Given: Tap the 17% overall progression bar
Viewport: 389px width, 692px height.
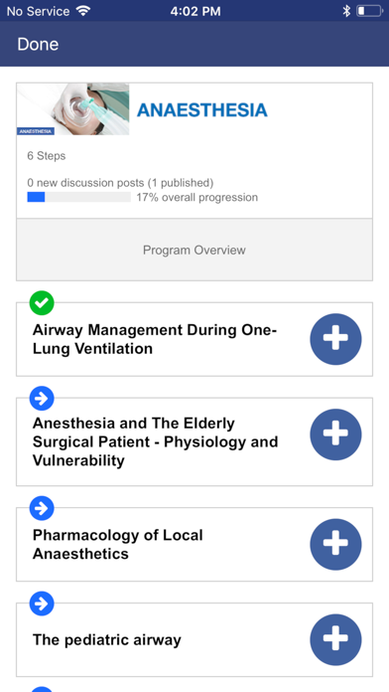Looking at the screenshot, I should point(78,197).
